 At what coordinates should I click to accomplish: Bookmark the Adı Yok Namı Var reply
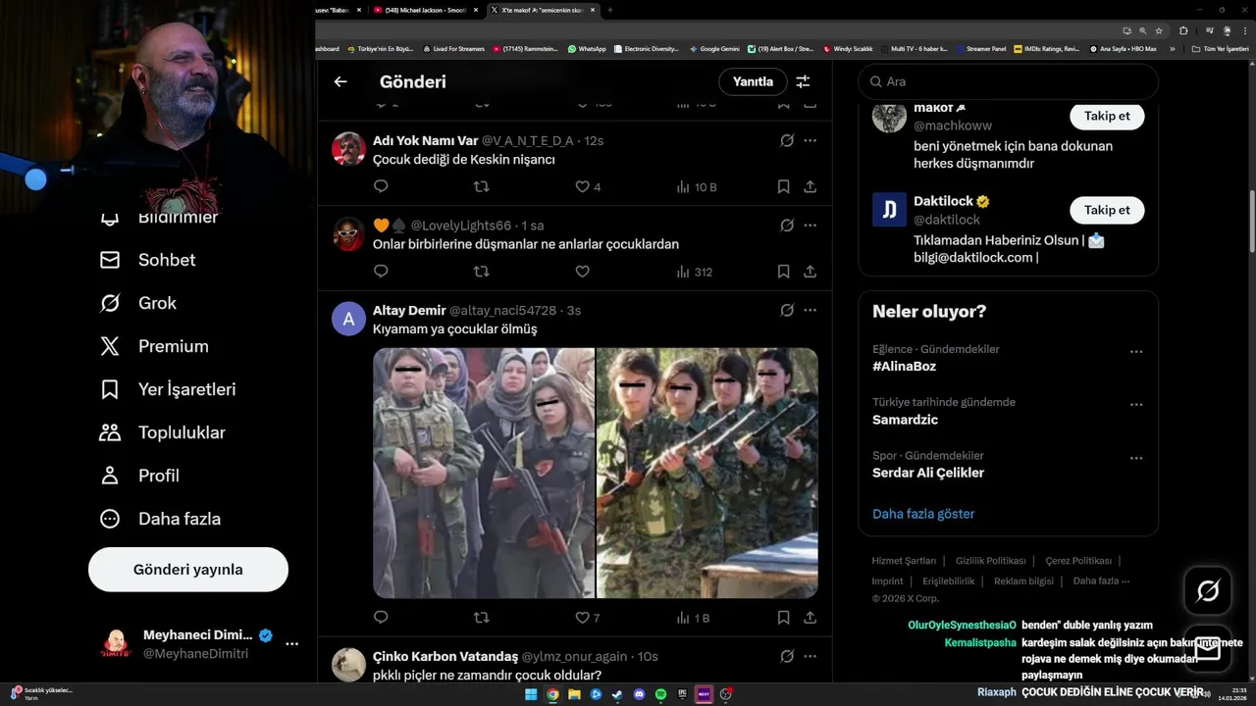point(783,186)
